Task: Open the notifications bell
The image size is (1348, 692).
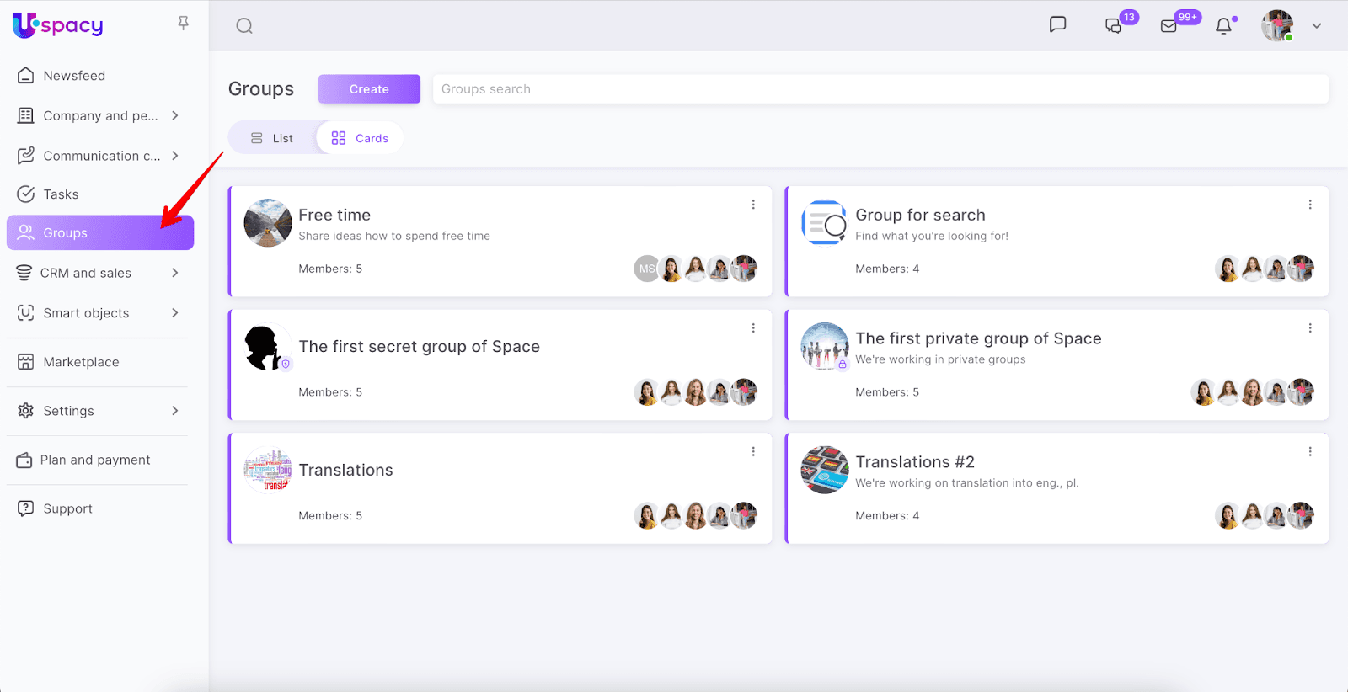Action: coord(1223,26)
